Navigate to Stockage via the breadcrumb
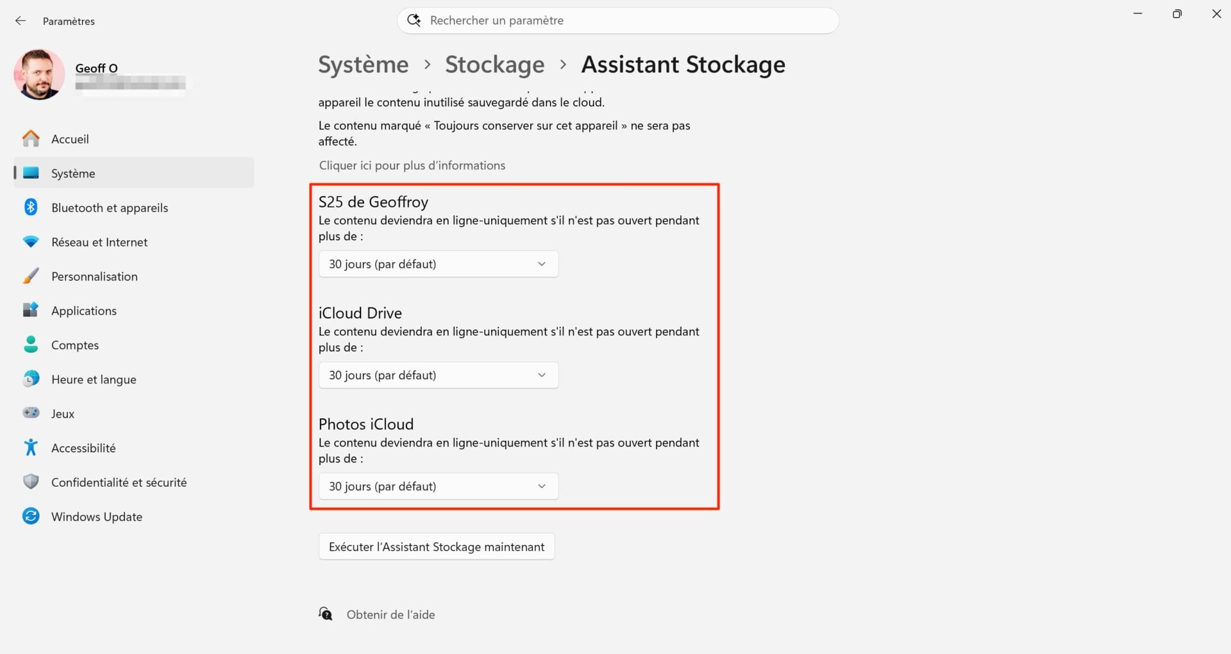Image resolution: width=1231 pixels, height=654 pixels. pos(494,64)
